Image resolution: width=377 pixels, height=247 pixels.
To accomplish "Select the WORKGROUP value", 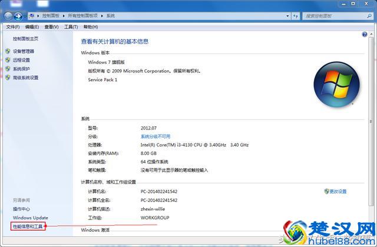I will point(155,218).
